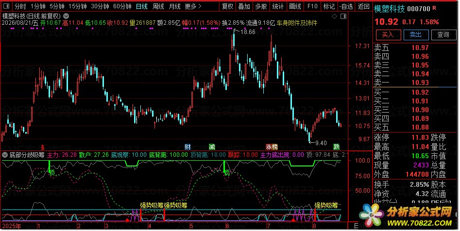
Task: Click the 18.66 high price label
Action: point(248,32)
